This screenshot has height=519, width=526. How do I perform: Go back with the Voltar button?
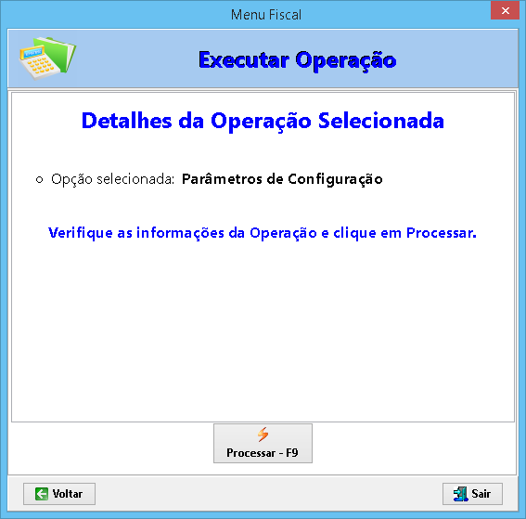(59, 494)
